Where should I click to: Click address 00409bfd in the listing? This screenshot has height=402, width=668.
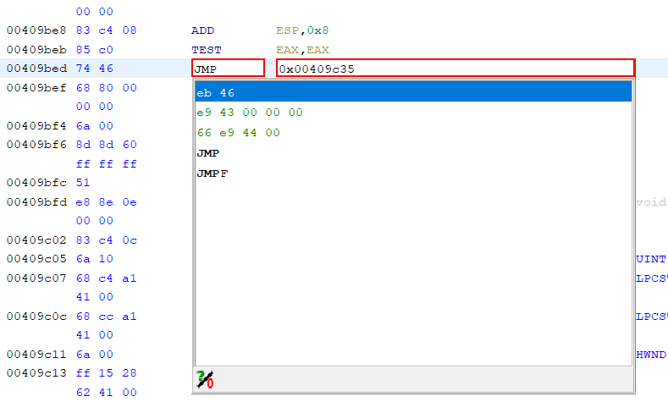[34, 202]
